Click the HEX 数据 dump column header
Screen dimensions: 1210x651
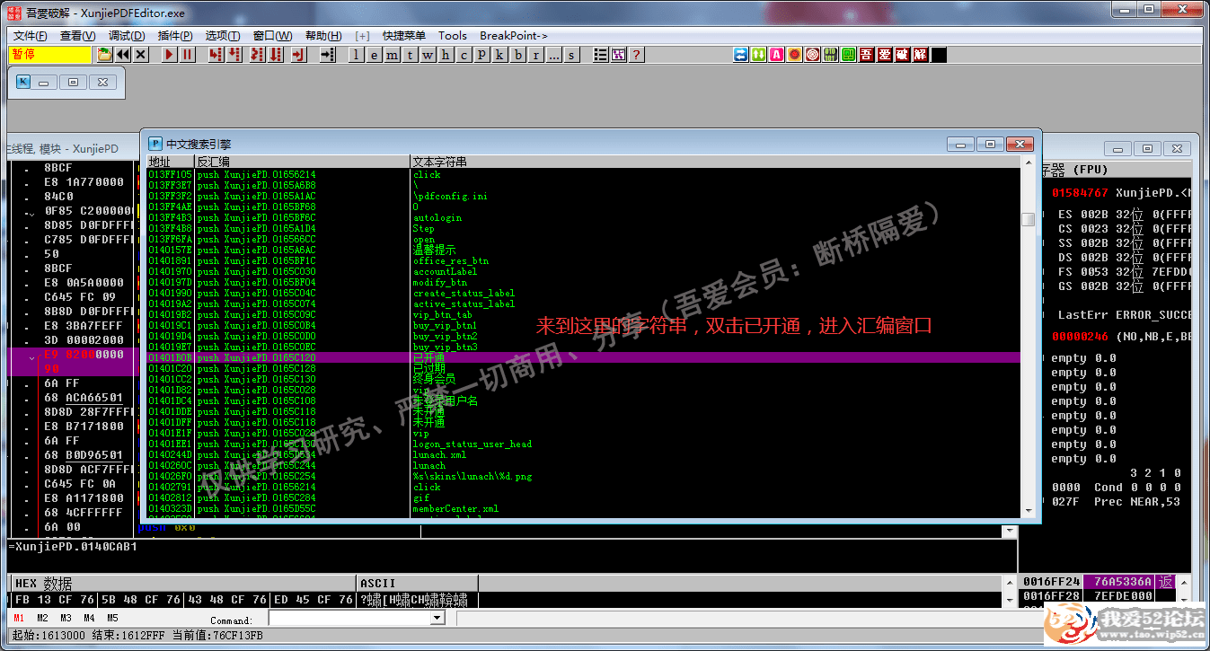point(182,584)
